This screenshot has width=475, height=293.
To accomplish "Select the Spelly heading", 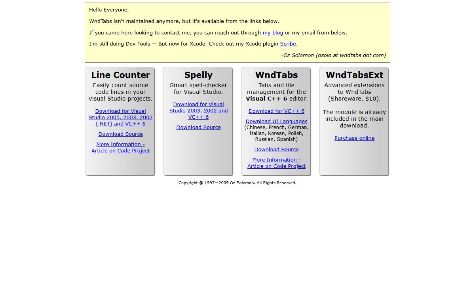I will tap(198, 75).
